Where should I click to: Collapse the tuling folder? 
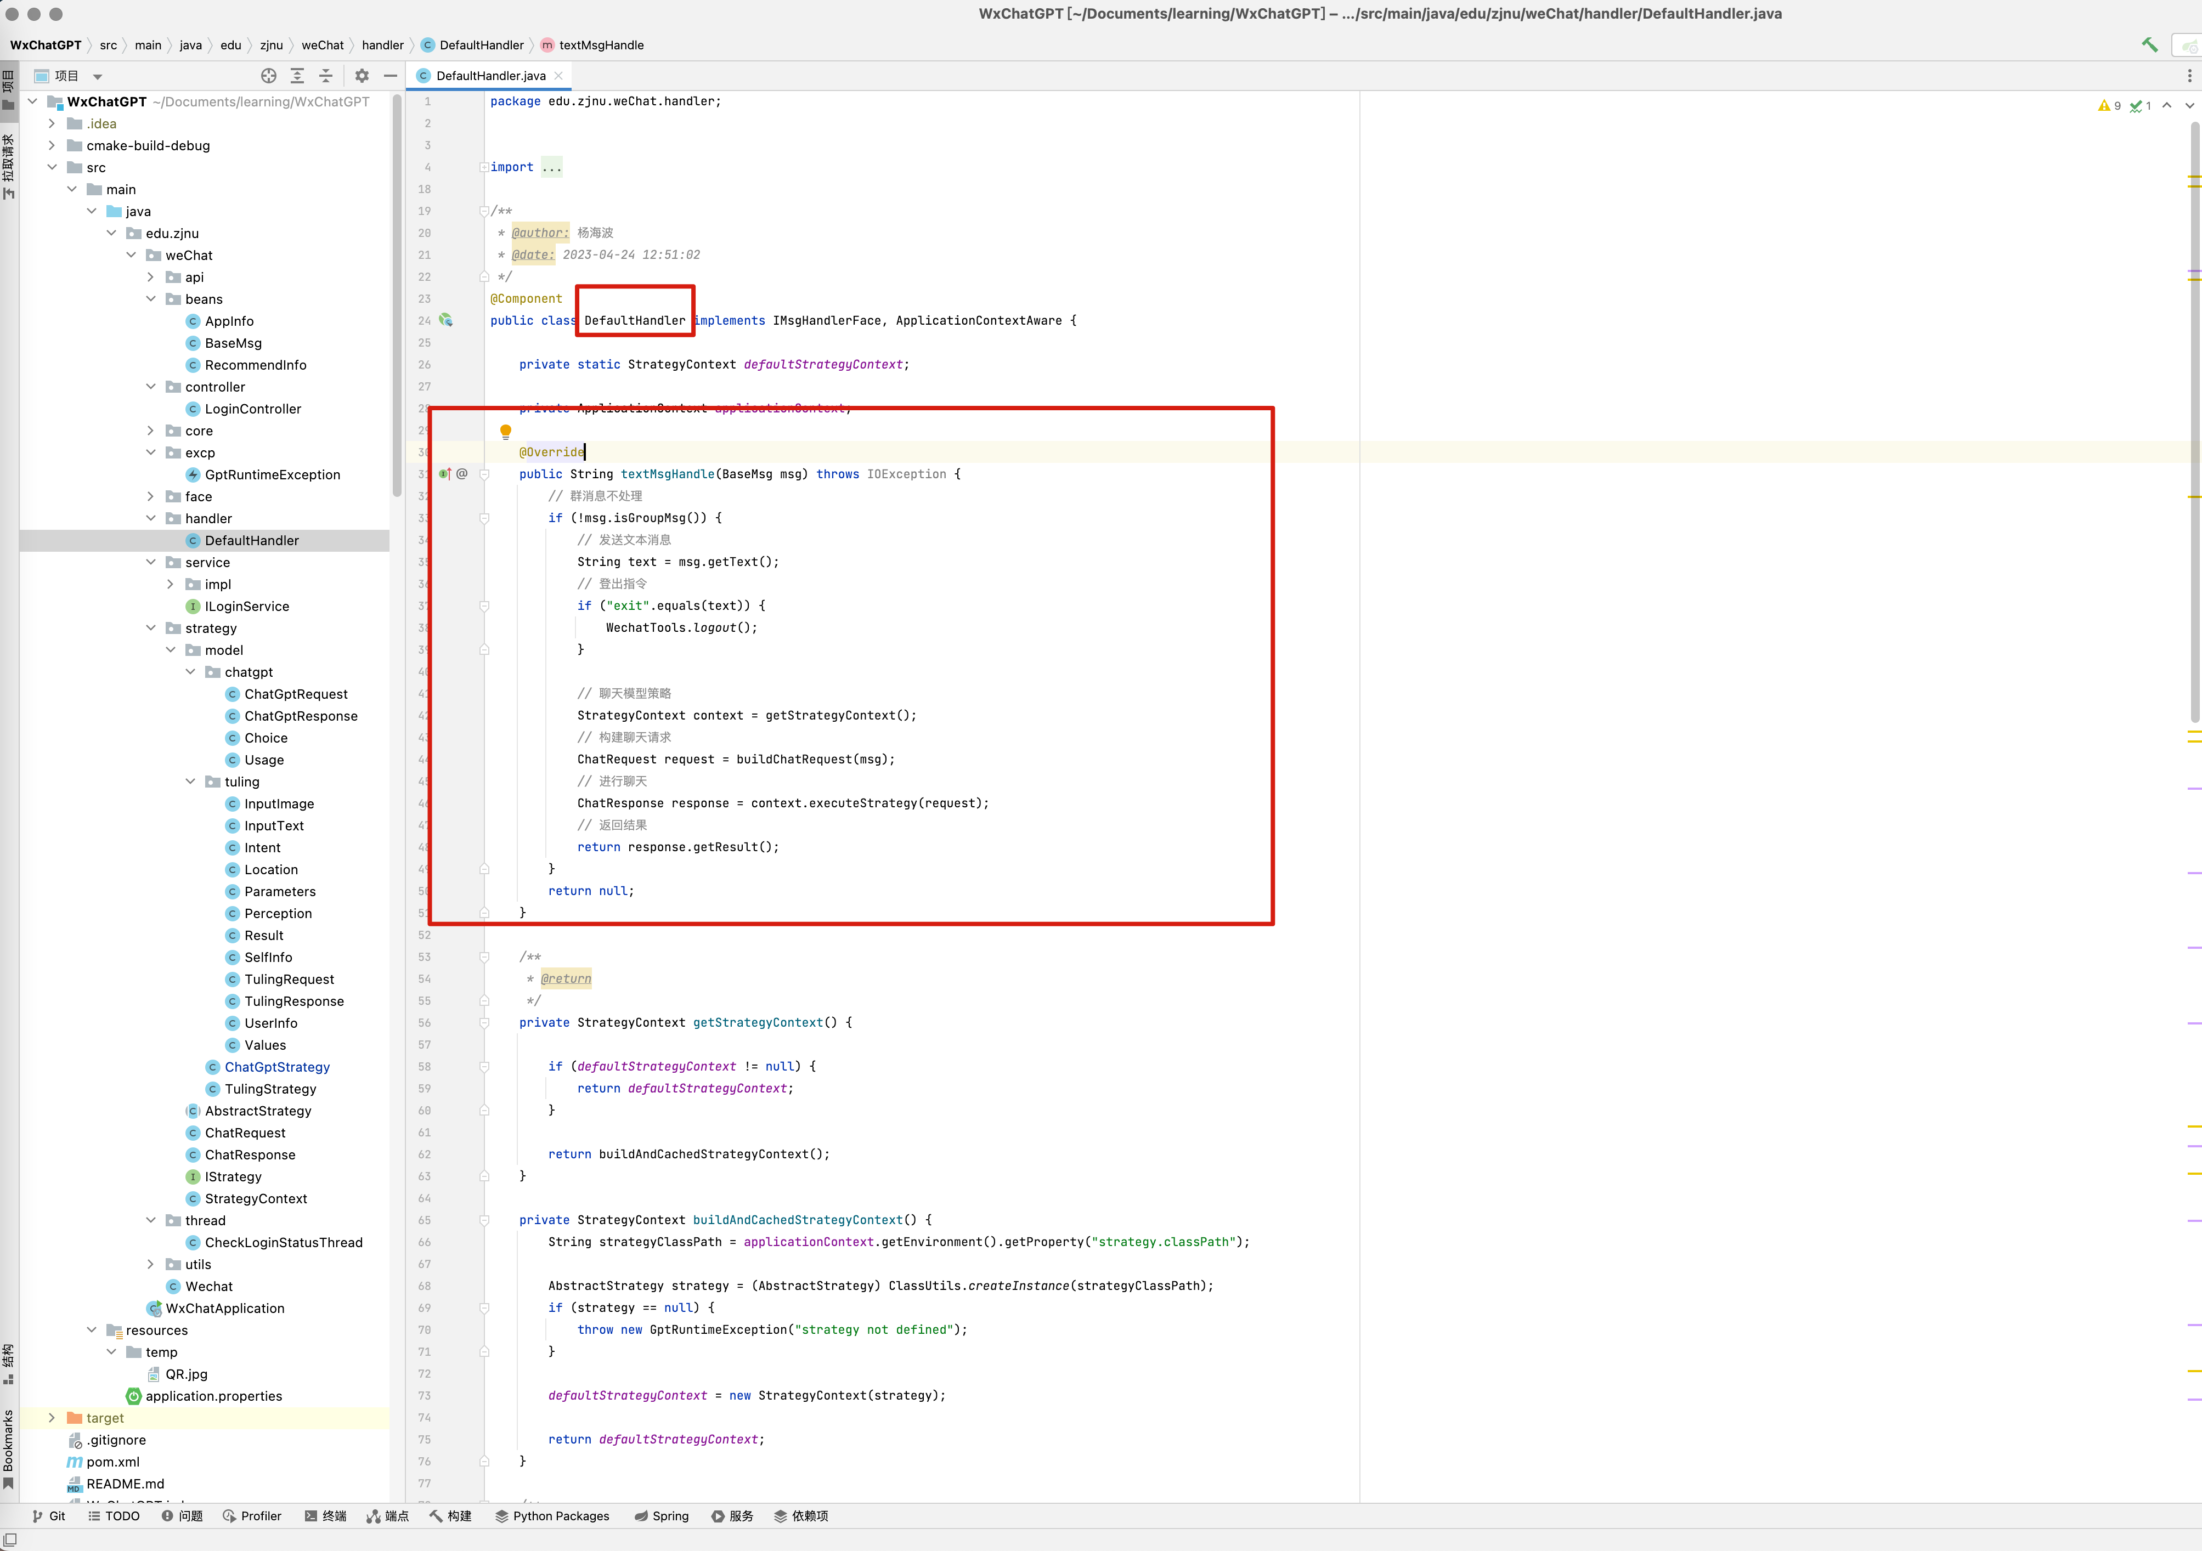click(x=190, y=781)
